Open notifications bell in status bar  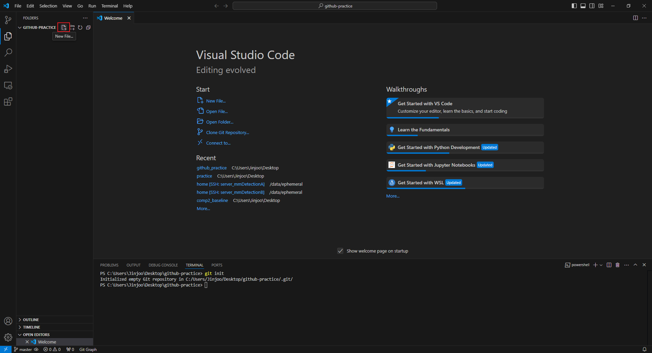(x=644, y=349)
